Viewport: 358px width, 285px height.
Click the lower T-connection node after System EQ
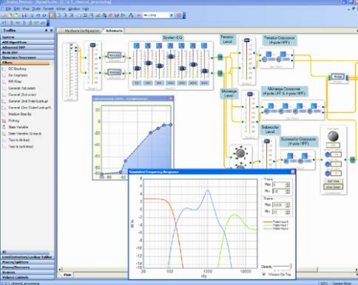pos(220,73)
